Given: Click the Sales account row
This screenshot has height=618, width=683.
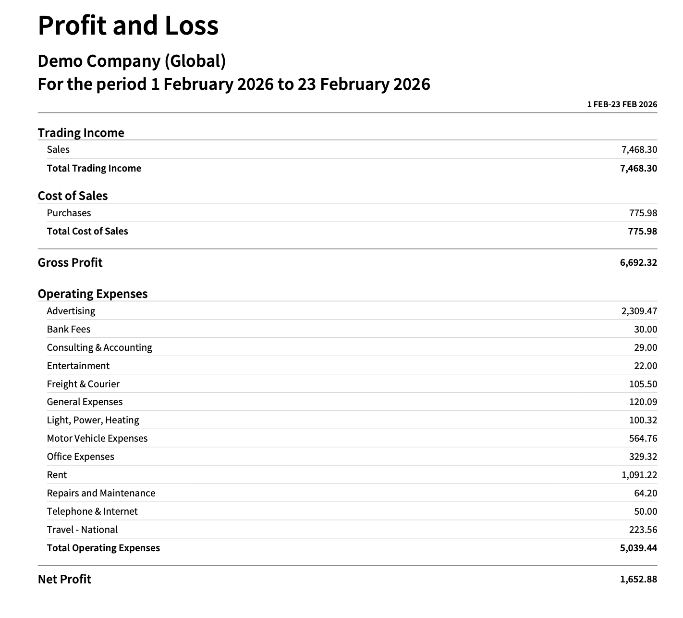Looking at the screenshot, I should (347, 149).
